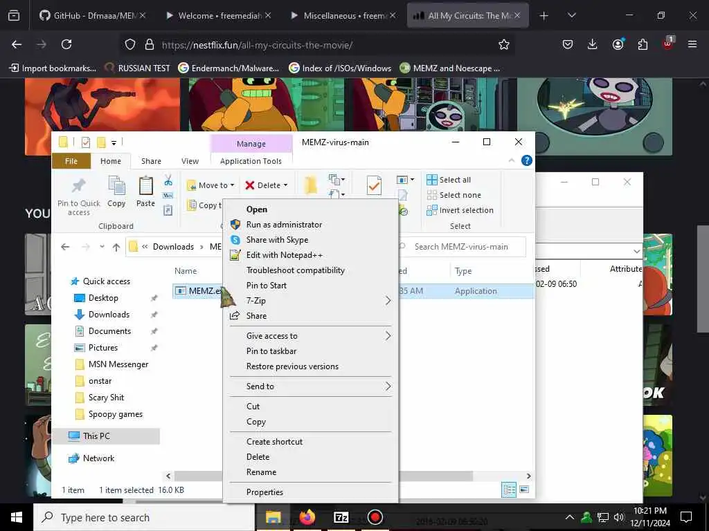This screenshot has width=709, height=531.
Task: Click Select all in ribbon
Action: point(449,180)
